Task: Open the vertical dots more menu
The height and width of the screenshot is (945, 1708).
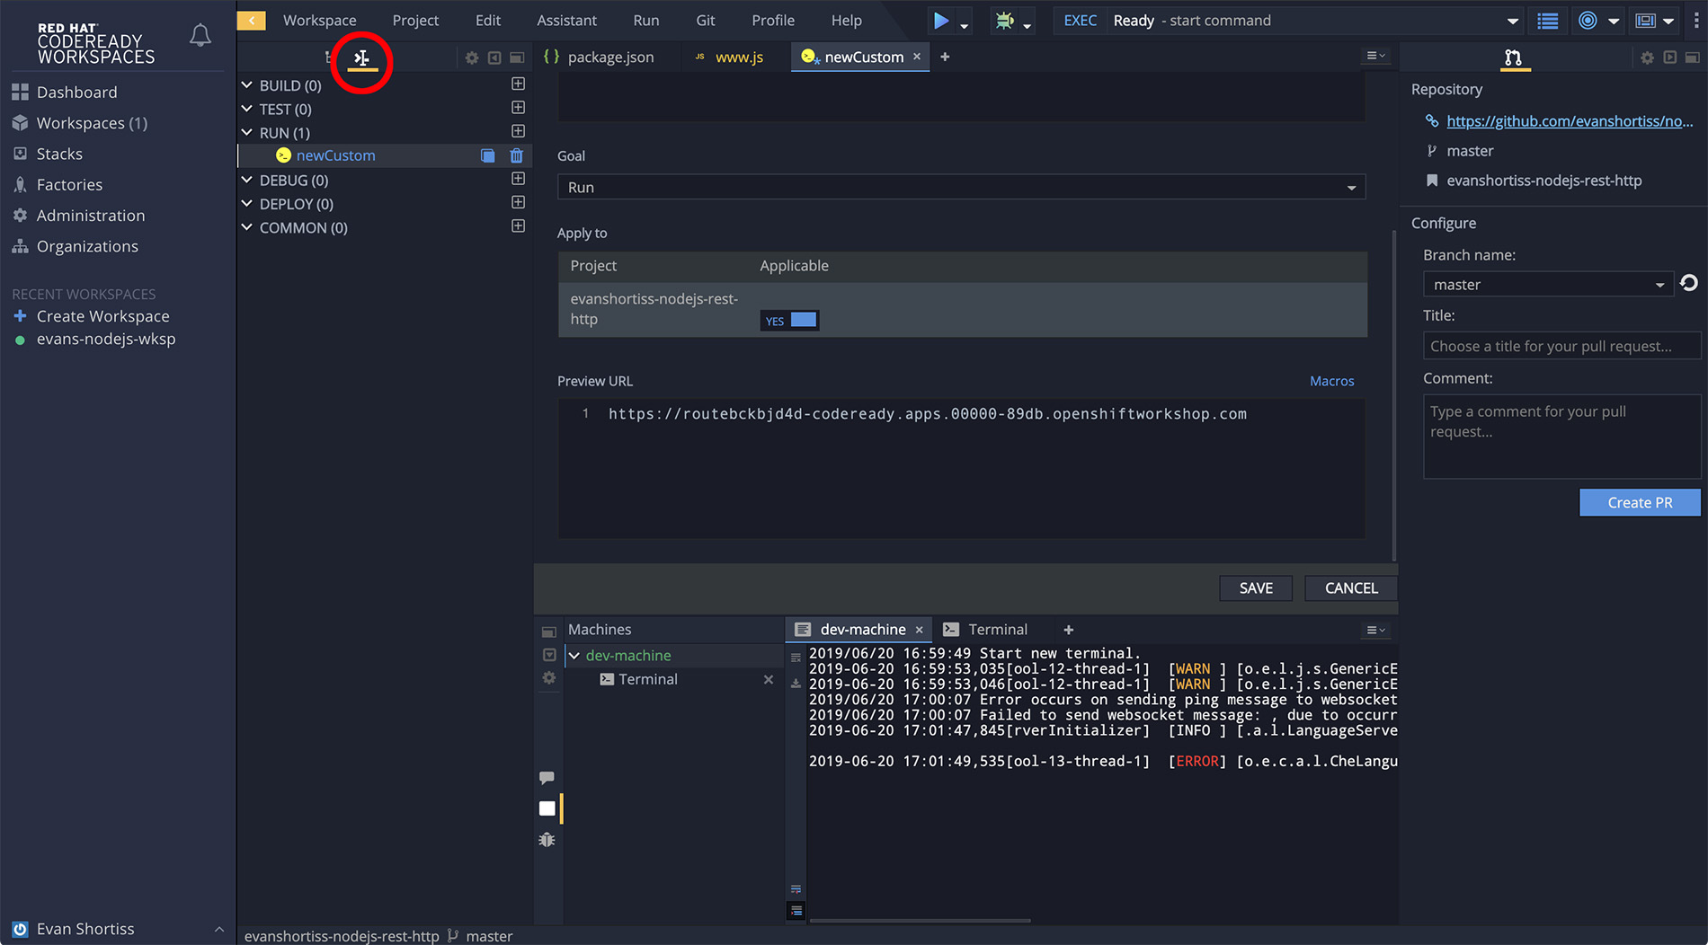Action: (1695, 21)
